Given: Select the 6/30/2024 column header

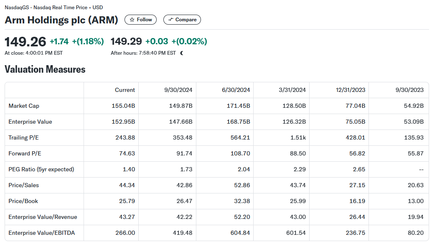Looking at the screenshot, I should click(236, 90).
